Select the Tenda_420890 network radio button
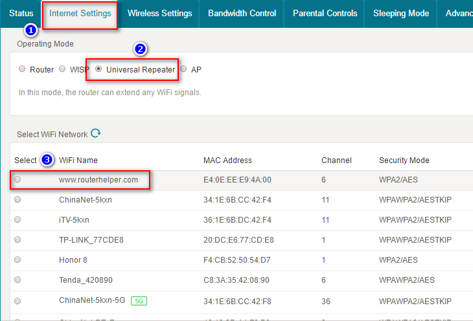 click(17, 280)
